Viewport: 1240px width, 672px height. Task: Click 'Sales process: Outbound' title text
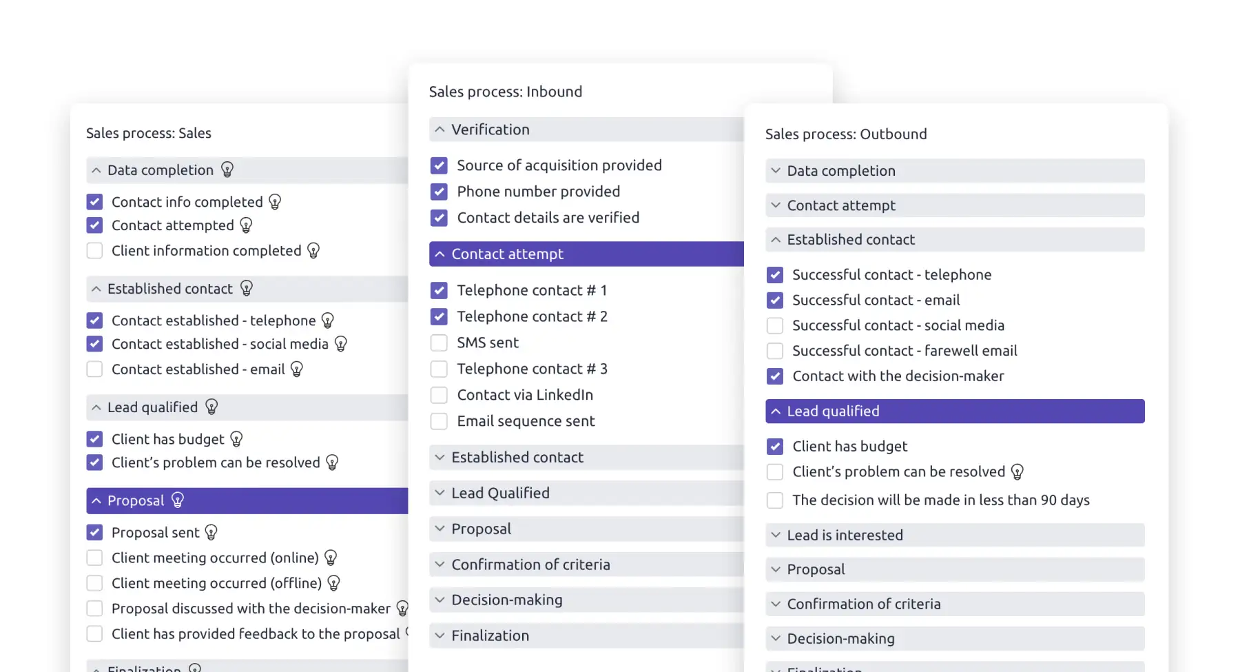point(846,134)
